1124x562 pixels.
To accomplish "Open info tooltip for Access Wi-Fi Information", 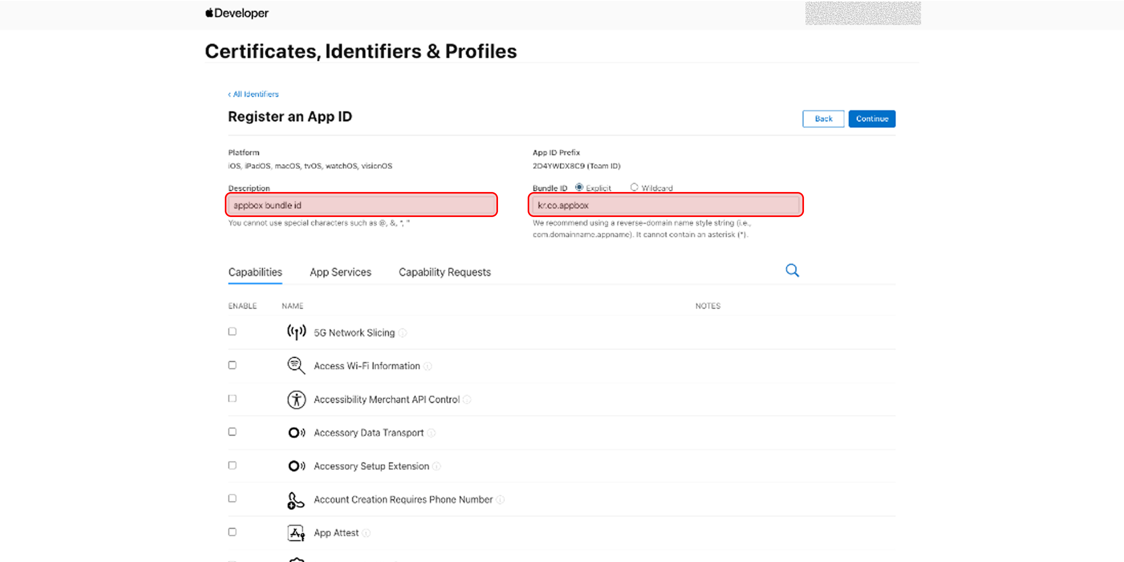I will coord(428,366).
